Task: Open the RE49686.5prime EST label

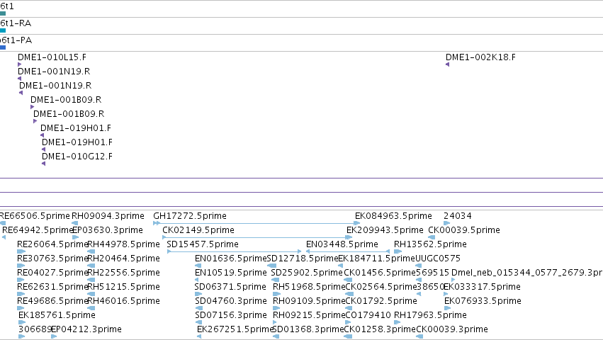Action: [52, 301]
